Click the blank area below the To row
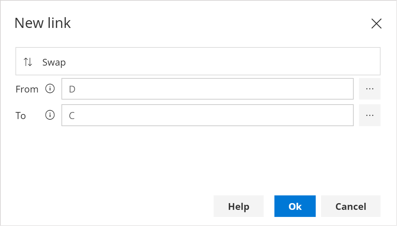 point(198,158)
